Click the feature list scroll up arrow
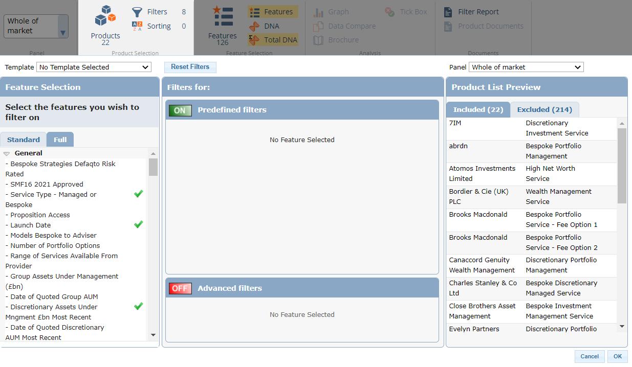This screenshot has width=632, height=367. pyautogui.click(x=153, y=153)
